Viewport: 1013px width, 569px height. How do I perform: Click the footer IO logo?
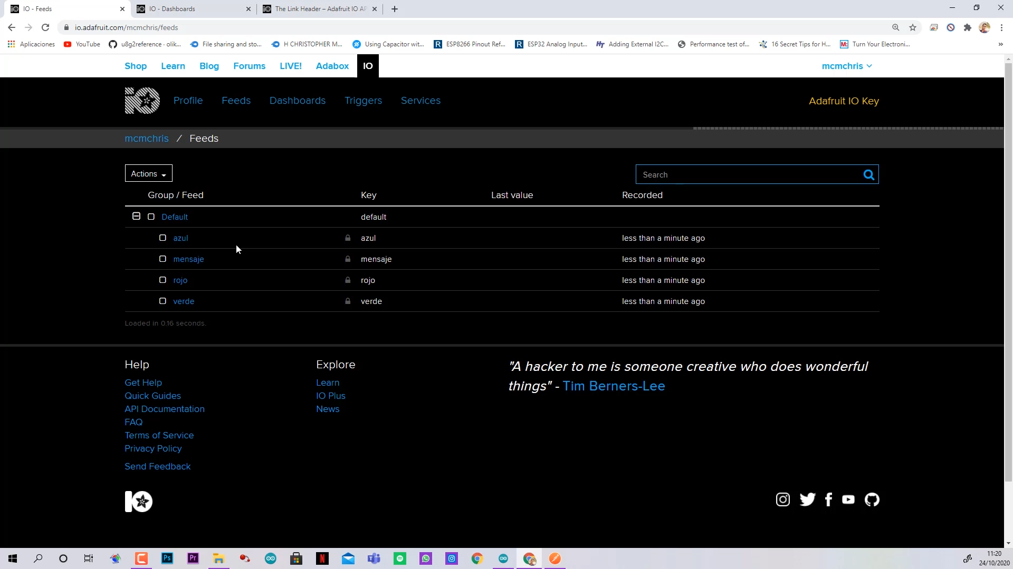tap(138, 502)
